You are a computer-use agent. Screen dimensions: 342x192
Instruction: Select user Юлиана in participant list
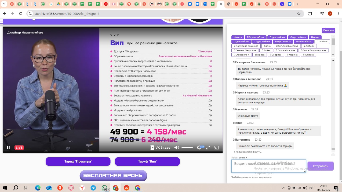(x=308, y=55)
